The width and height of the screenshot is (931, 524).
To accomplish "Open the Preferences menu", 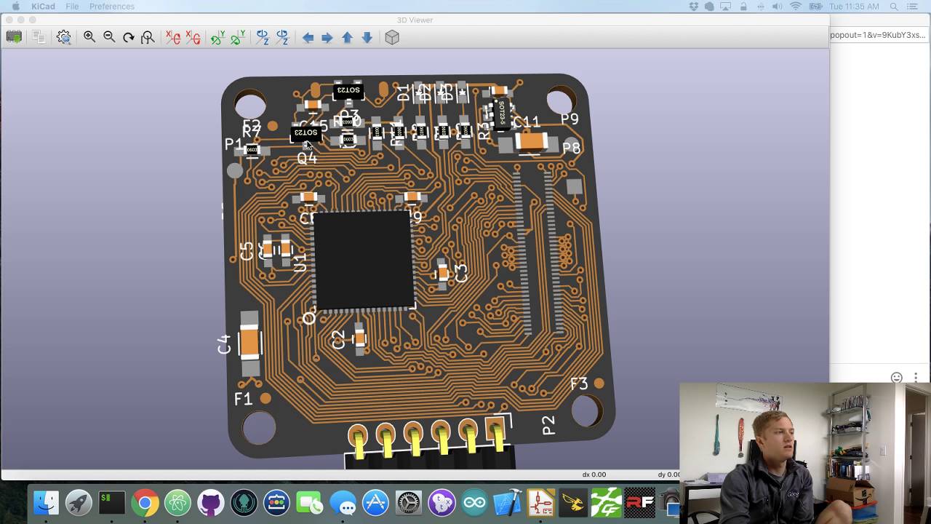I will pos(112,7).
